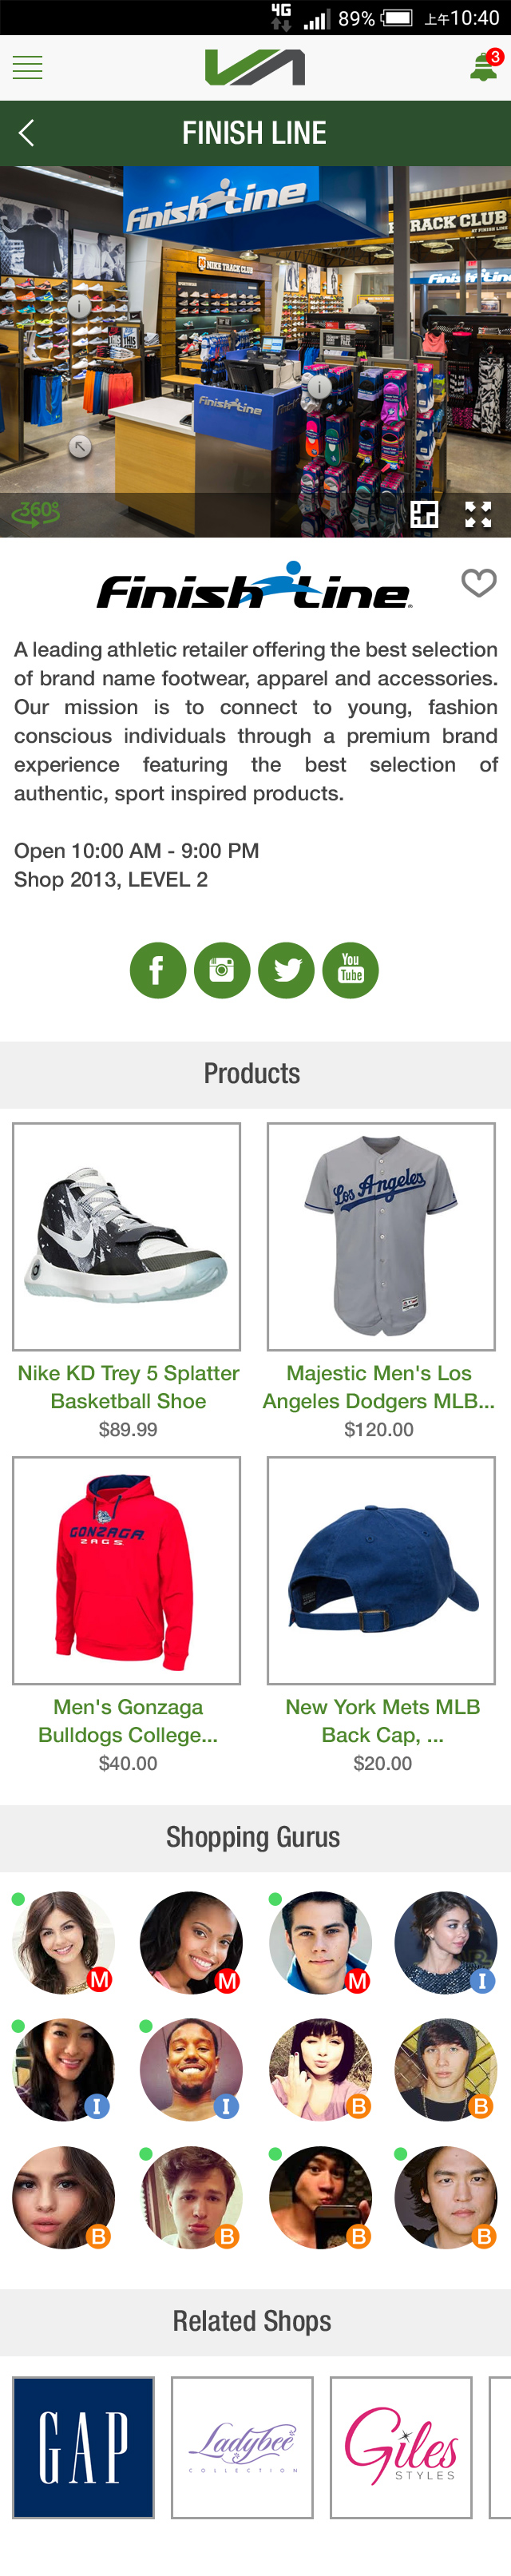Open the hamburger menu
Image resolution: width=511 pixels, height=2576 pixels.
27,68
